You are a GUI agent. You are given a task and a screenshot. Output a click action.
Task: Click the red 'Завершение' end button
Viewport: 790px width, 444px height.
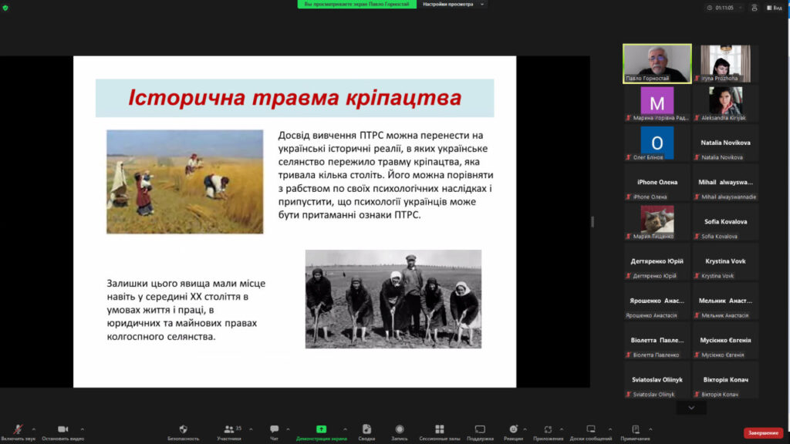[763, 433]
